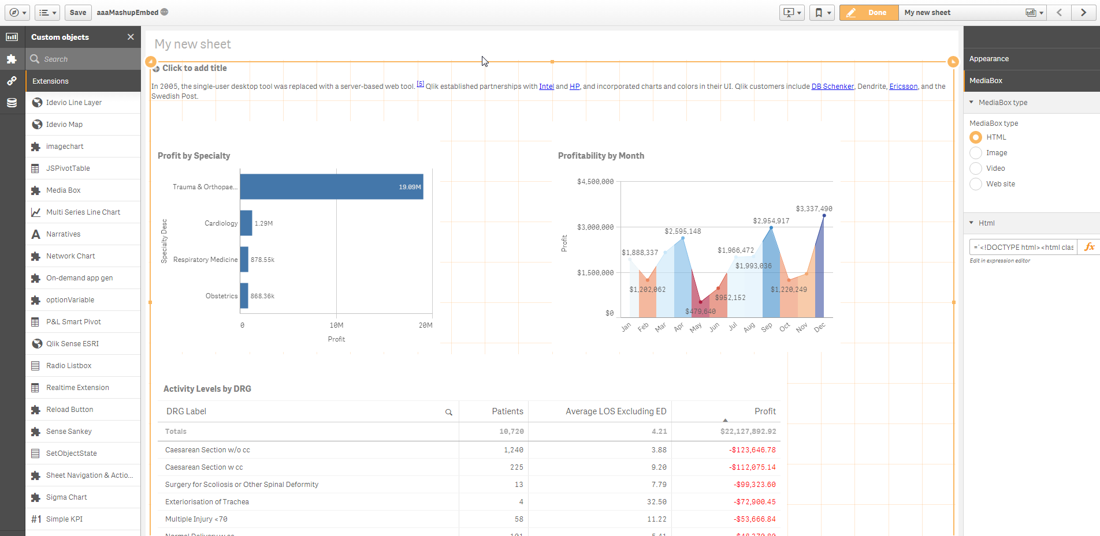The image size is (1100, 536).
Task: Select the Image MediaBox type
Action: point(976,153)
